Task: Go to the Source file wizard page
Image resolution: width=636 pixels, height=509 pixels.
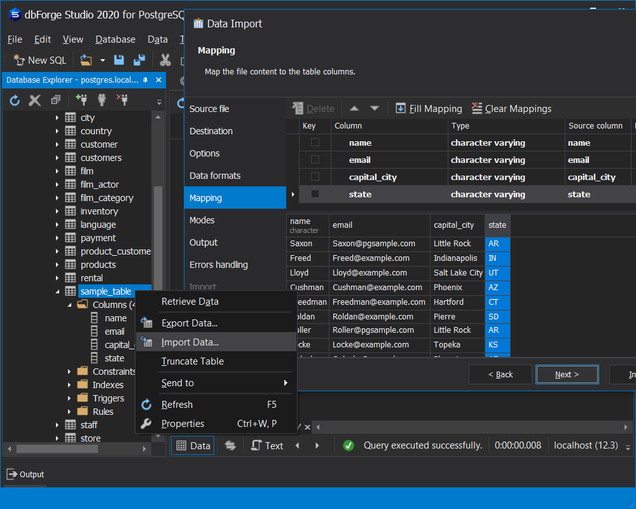Action: pyautogui.click(x=235, y=109)
